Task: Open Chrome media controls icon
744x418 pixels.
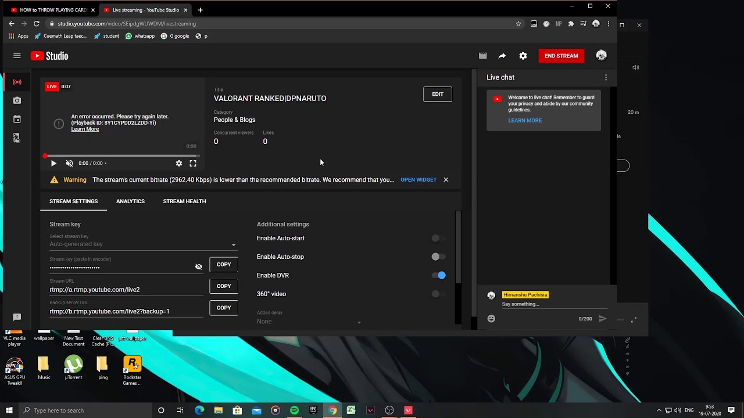Action: [583, 24]
